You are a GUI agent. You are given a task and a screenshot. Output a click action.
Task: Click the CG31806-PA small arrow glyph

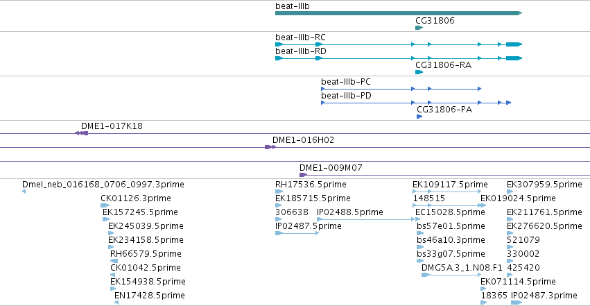419,117
